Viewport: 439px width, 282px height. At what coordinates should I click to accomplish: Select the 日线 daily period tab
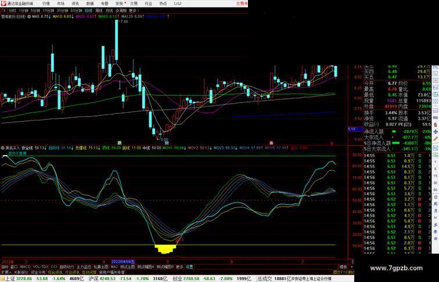[x=88, y=10]
